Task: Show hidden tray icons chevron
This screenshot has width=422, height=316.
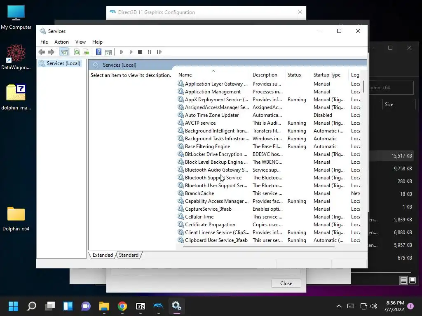Action: click(339, 306)
